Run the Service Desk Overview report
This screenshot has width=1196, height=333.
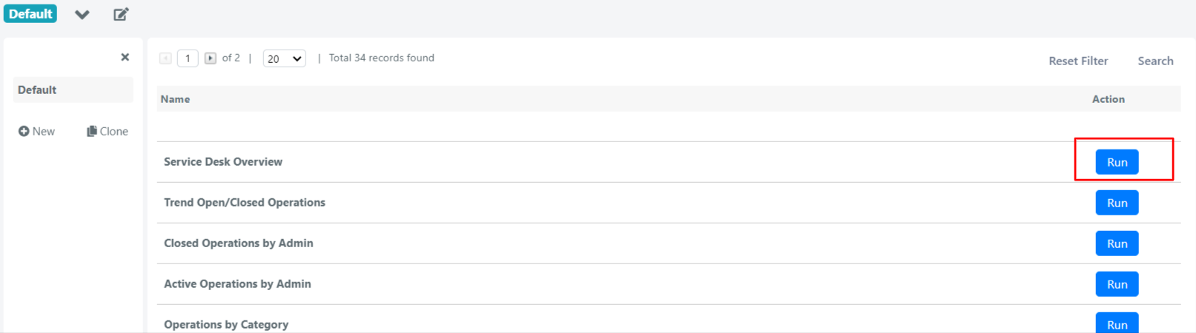pos(1117,162)
